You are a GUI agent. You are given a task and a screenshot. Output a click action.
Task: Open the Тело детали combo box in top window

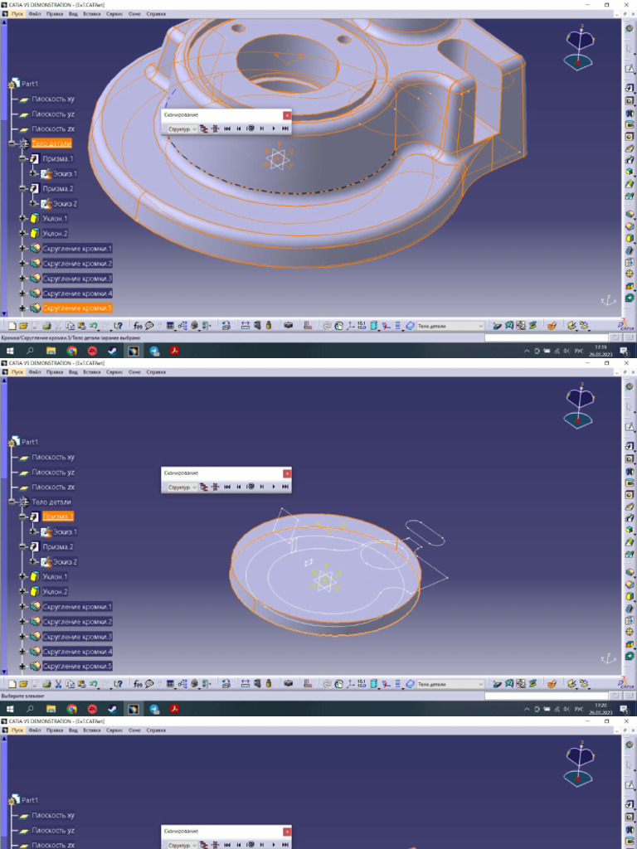click(450, 326)
